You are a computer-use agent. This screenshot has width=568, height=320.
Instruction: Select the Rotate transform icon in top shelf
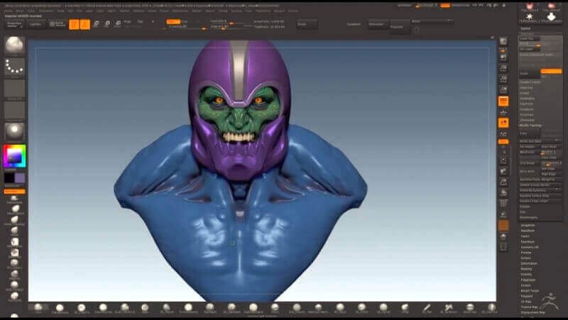[x=118, y=24]
